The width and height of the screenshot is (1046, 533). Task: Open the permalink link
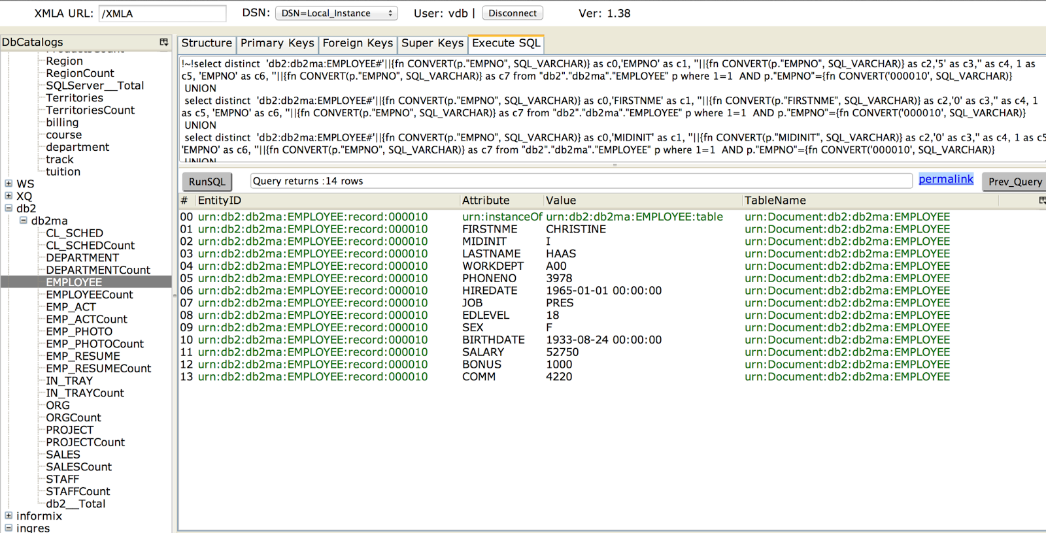[x=946, y=180]
